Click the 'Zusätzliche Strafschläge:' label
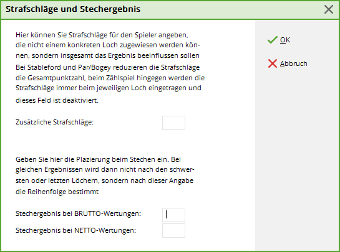 [x=54, y=122]
